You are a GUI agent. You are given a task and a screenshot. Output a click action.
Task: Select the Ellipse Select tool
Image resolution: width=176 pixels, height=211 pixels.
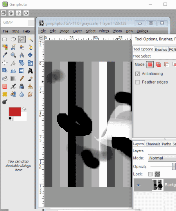click(x=13, y=39)
